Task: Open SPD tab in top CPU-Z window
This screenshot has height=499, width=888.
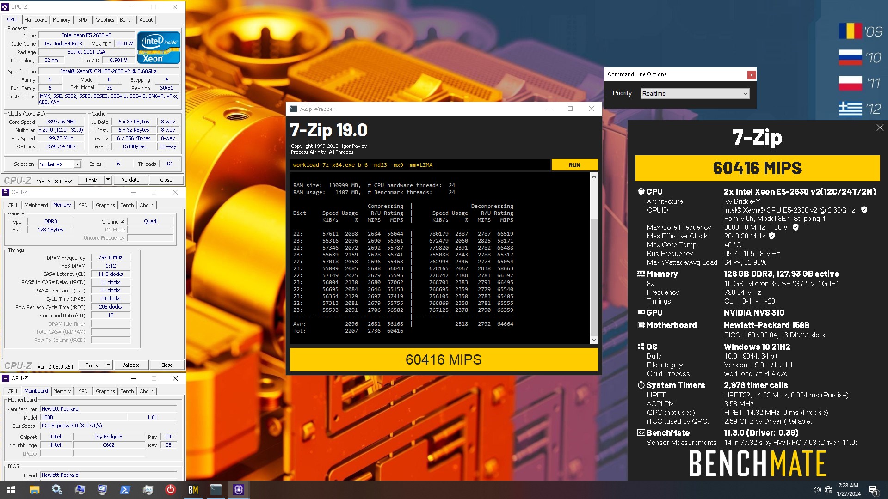Action: [83, 20]
